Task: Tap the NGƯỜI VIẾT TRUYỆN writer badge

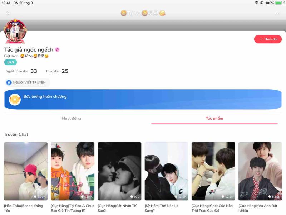Action: click(27, 82)
